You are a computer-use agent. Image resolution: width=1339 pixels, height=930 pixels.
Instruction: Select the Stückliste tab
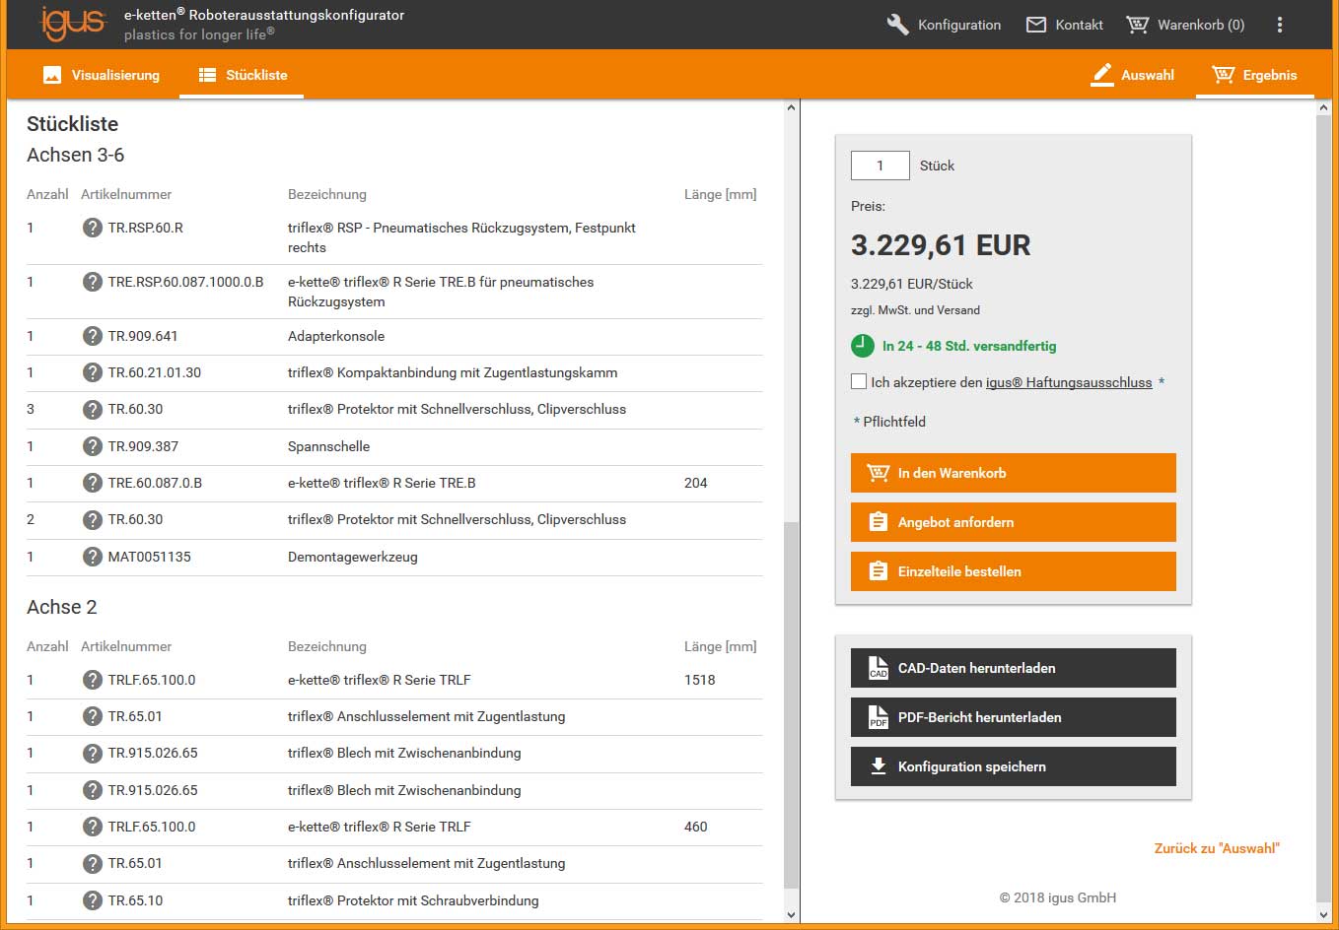pyautogui.click(x=243, y=75)
